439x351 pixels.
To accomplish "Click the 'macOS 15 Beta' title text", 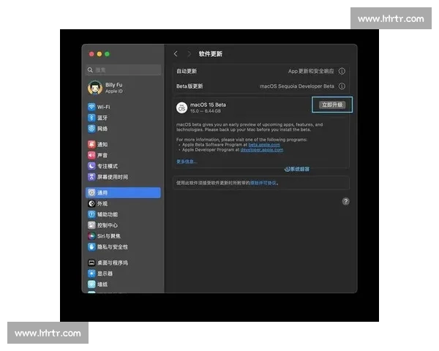I will pos(208,105).
